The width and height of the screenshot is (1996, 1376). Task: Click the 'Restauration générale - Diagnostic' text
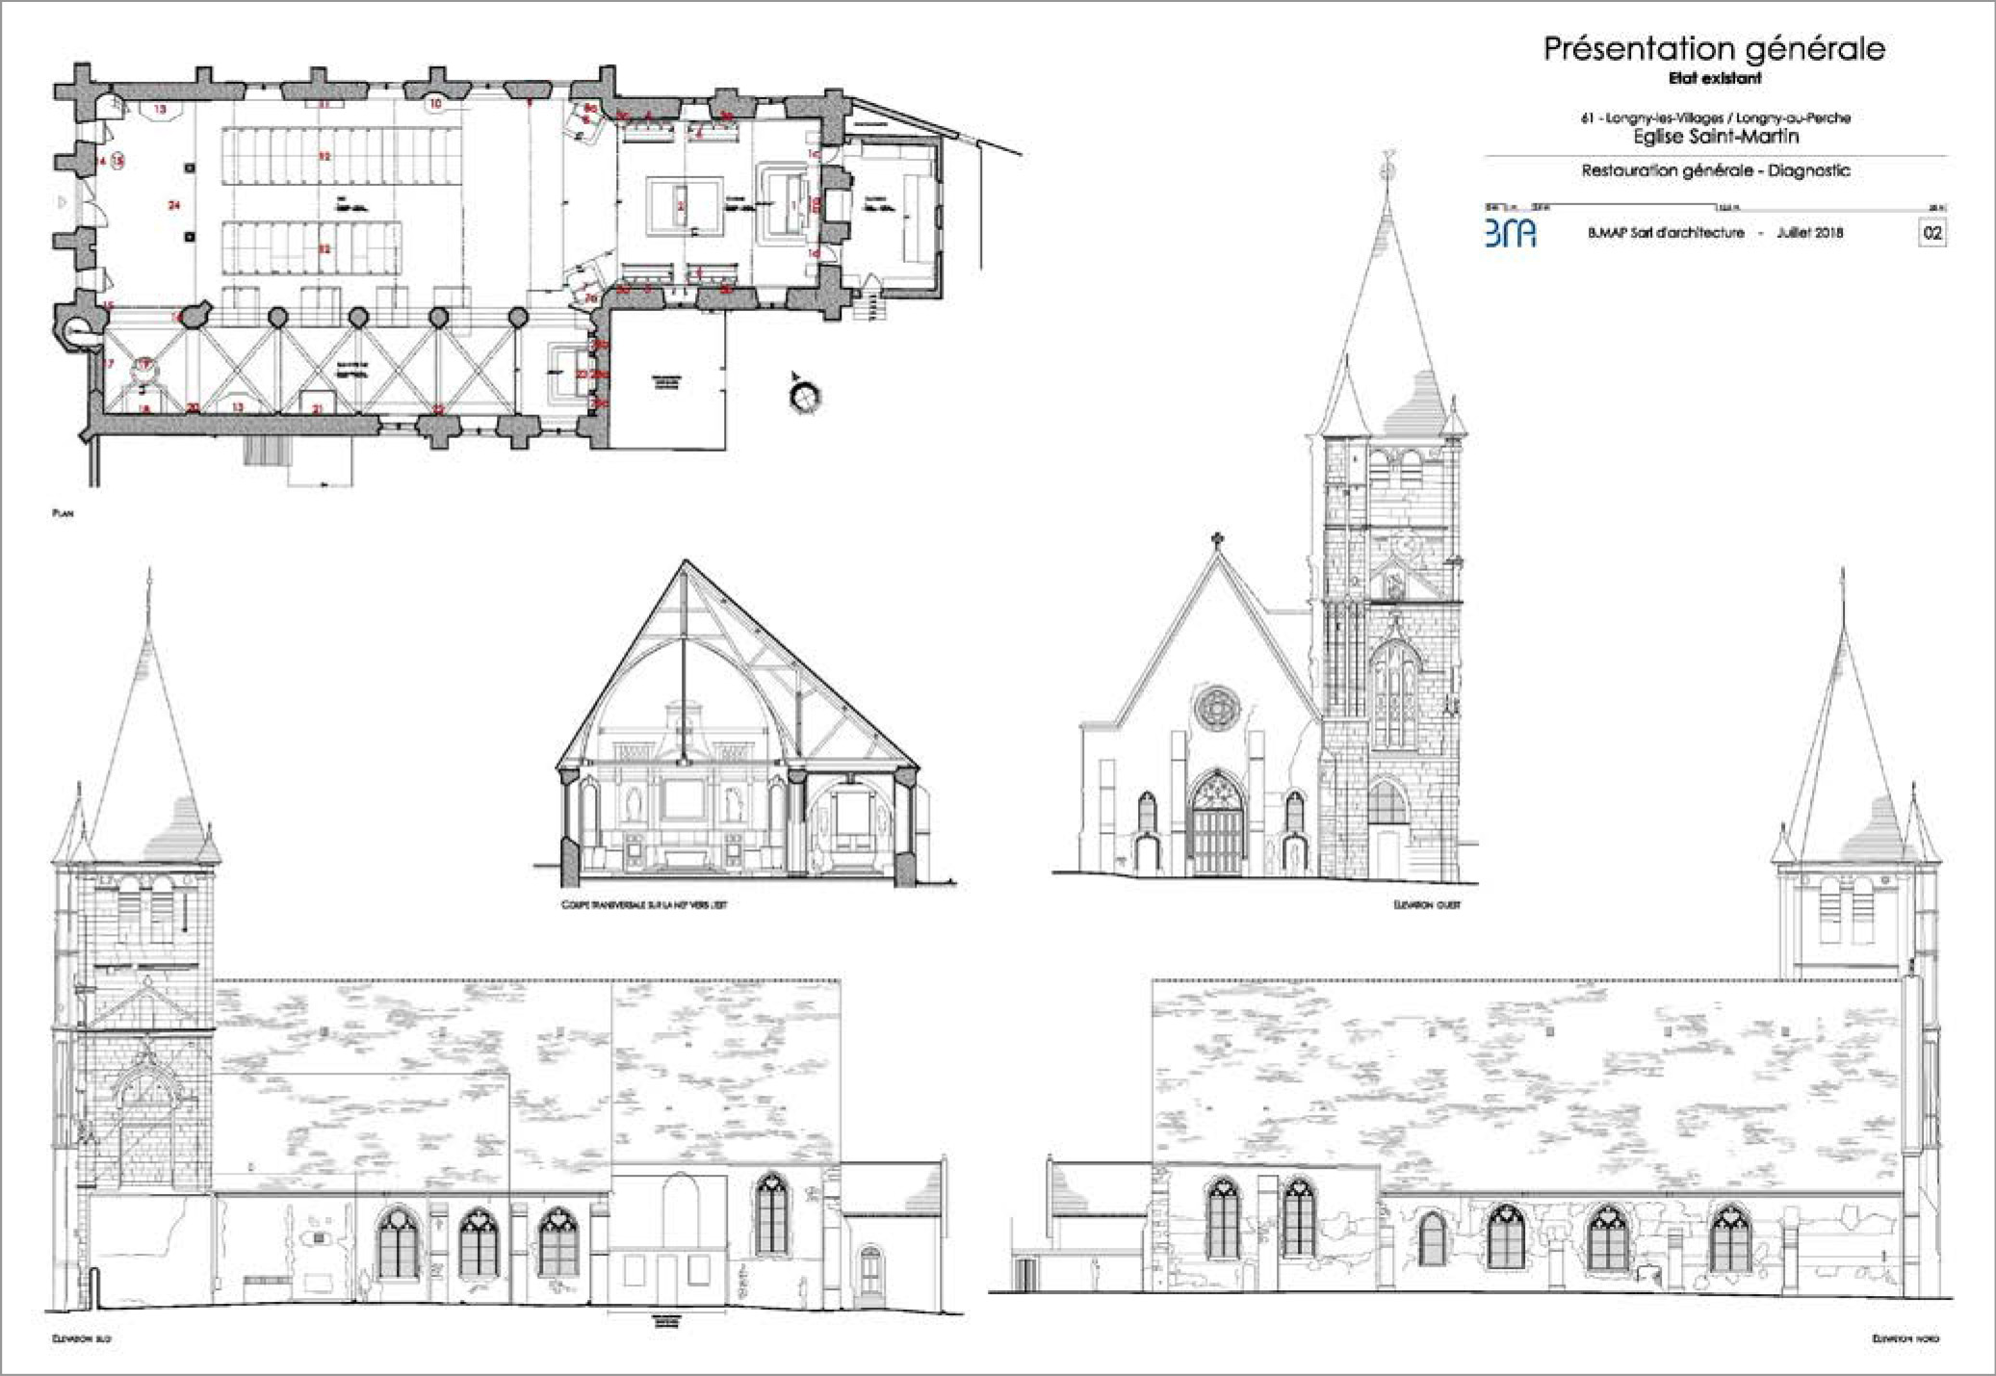pyautogui.click(x=1716, y=170)
